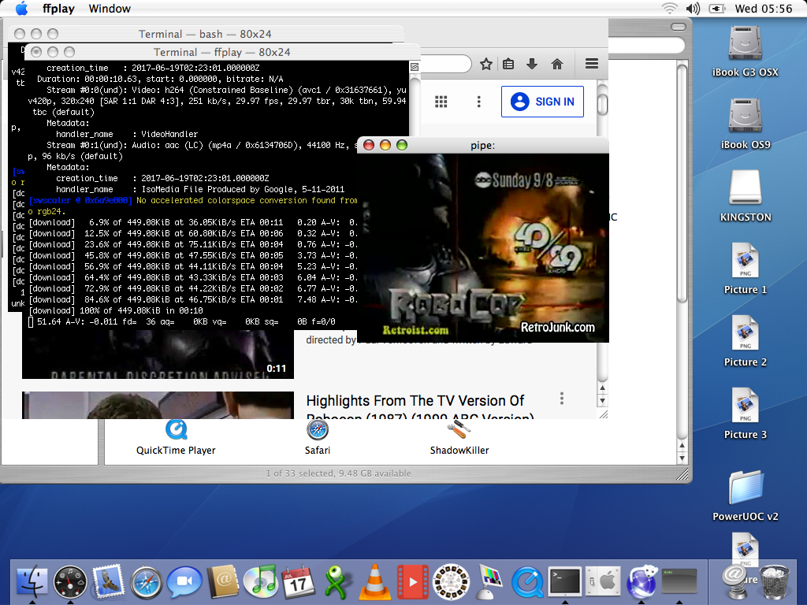Open System Preferences in the Dock
This screenshot has width=807, height=605.
click(603, 582)
